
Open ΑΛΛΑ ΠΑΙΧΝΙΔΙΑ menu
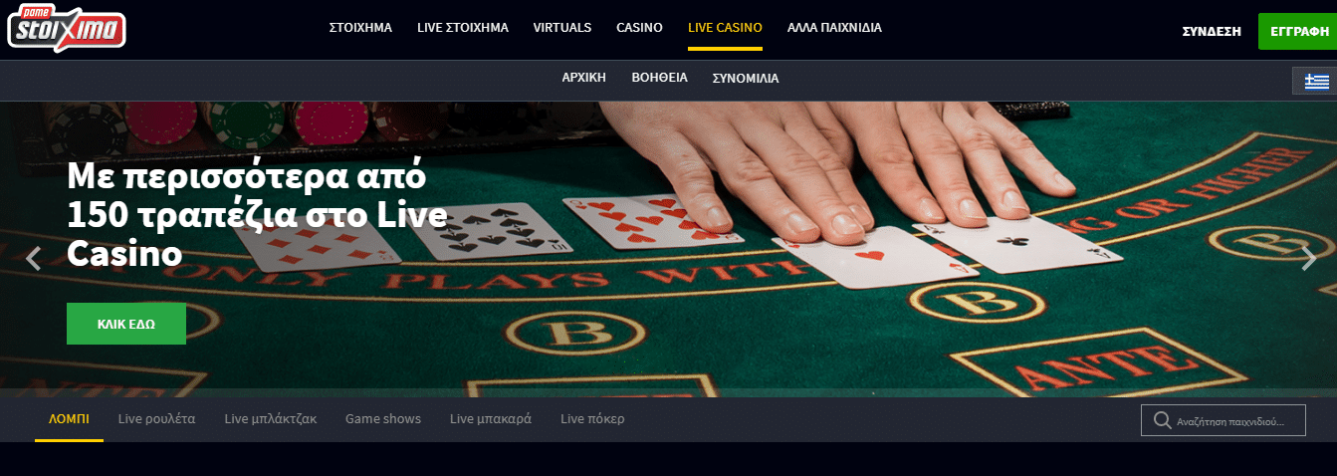coord(834,28)
